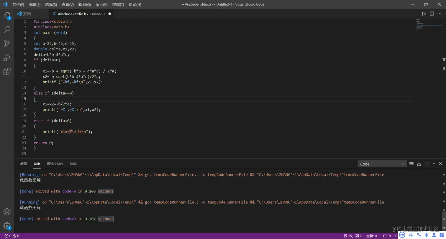Image resolution: width=446 pixels, height=239 pixels.
Task: Open the Accounts menu icon
Action: [x=7, y=212]
